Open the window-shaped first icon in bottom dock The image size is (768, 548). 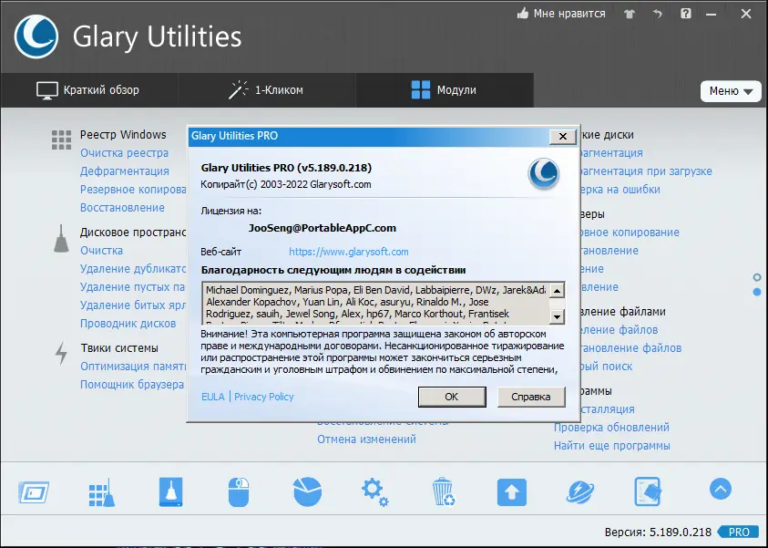point(34,492)
